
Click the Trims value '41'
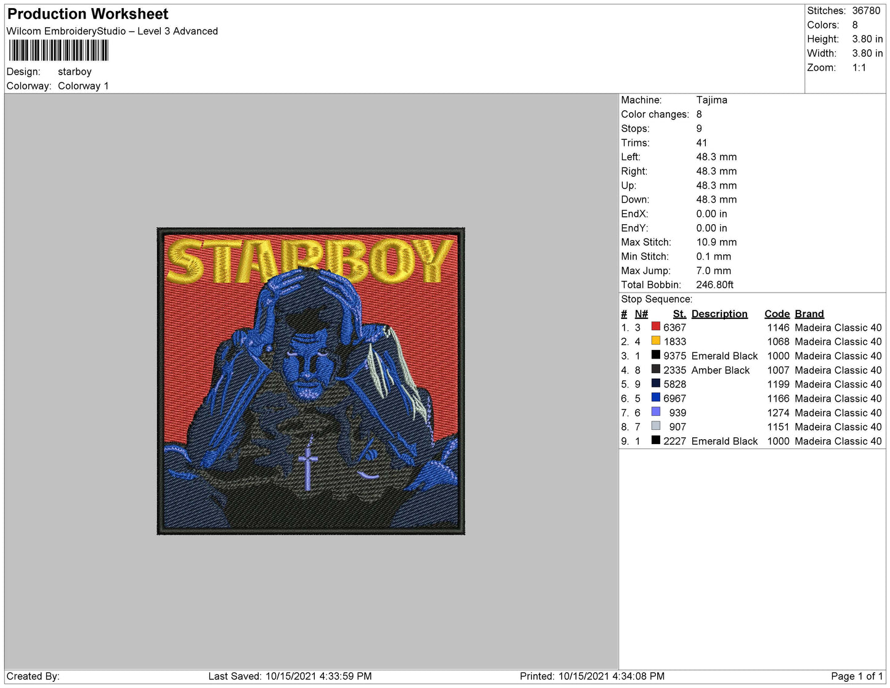702,142
